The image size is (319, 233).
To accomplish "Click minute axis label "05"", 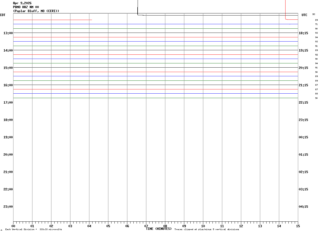I will point(108,226).
